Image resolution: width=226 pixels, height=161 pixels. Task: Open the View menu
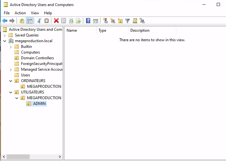tap(35, 13)
